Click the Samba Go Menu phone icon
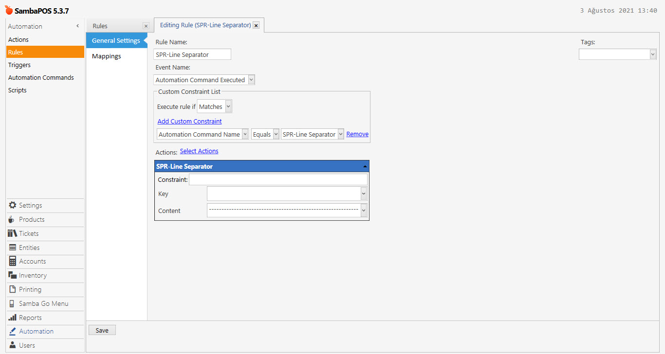This screenshot has width=665, height=354. (13, 303)
